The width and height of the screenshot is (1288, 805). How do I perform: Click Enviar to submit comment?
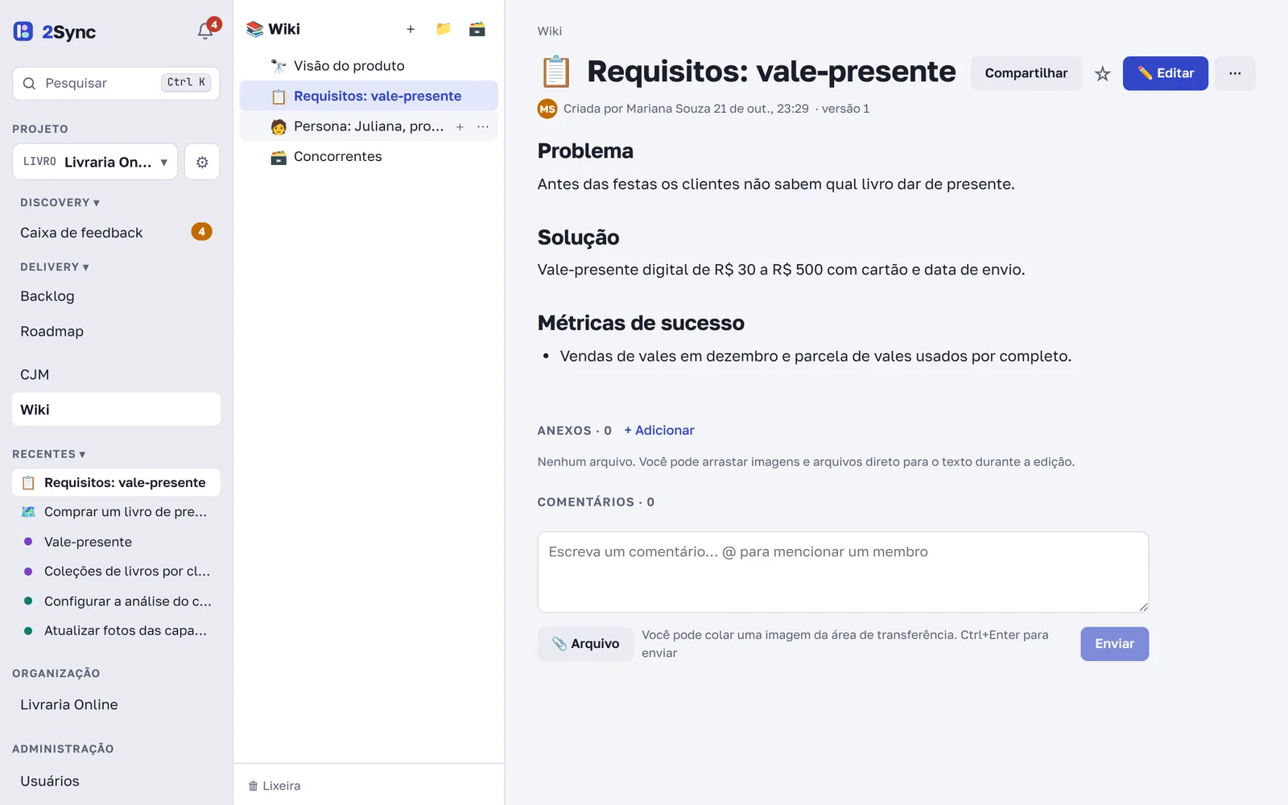[x=1114, y=644]
